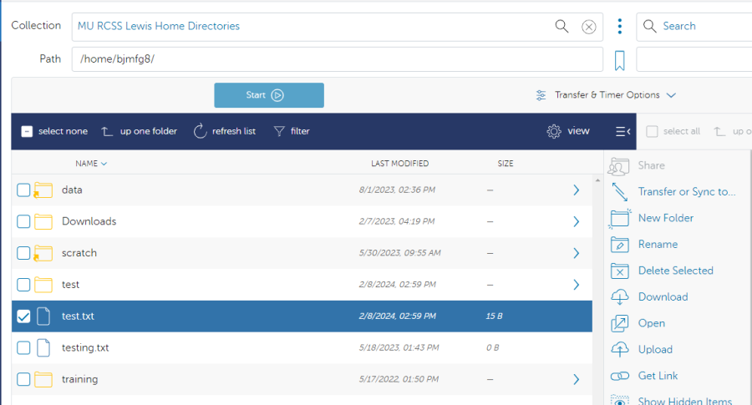Go up one folder
This screenshot has height=405, width=752.
click(x=139, y=131)
